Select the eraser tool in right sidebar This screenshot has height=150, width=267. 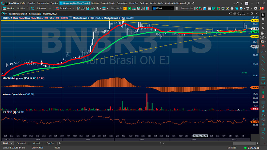[x=263, y=28]
